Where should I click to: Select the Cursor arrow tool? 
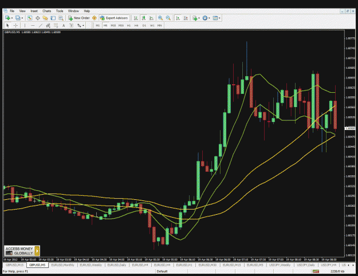[7, 26]
